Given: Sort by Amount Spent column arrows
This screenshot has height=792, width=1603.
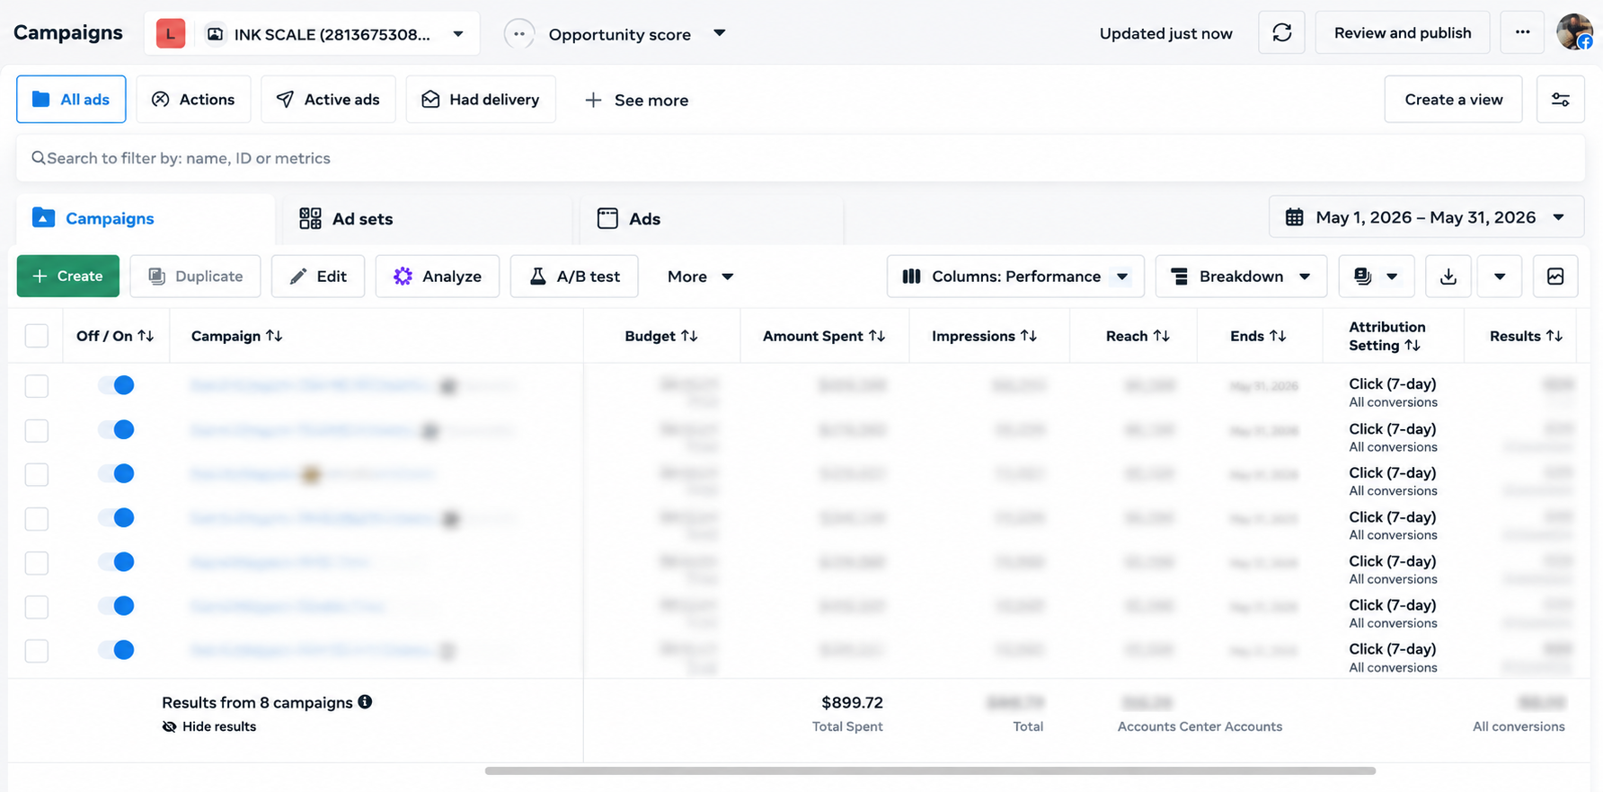Looking at the screenshot, I should (877, 336).
